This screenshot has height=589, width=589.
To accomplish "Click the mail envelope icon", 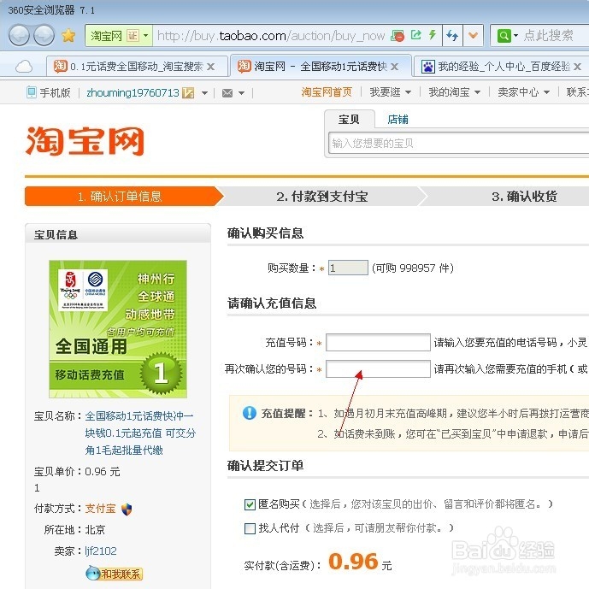I will [227, 93].
